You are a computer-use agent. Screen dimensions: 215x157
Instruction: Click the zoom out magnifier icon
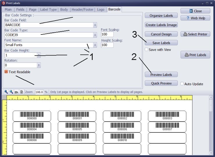point(11,92)
